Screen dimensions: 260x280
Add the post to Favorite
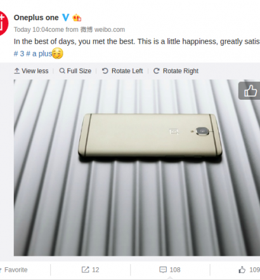point(14,270)
